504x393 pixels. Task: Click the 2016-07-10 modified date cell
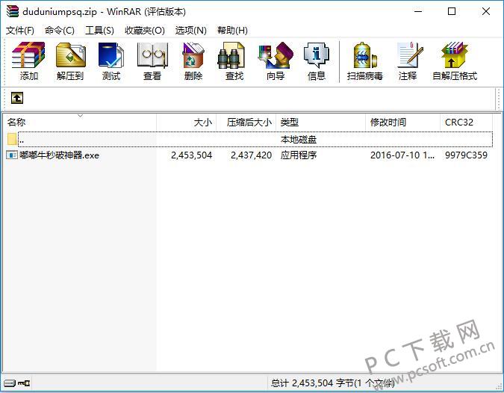click(x=402, y=155)
